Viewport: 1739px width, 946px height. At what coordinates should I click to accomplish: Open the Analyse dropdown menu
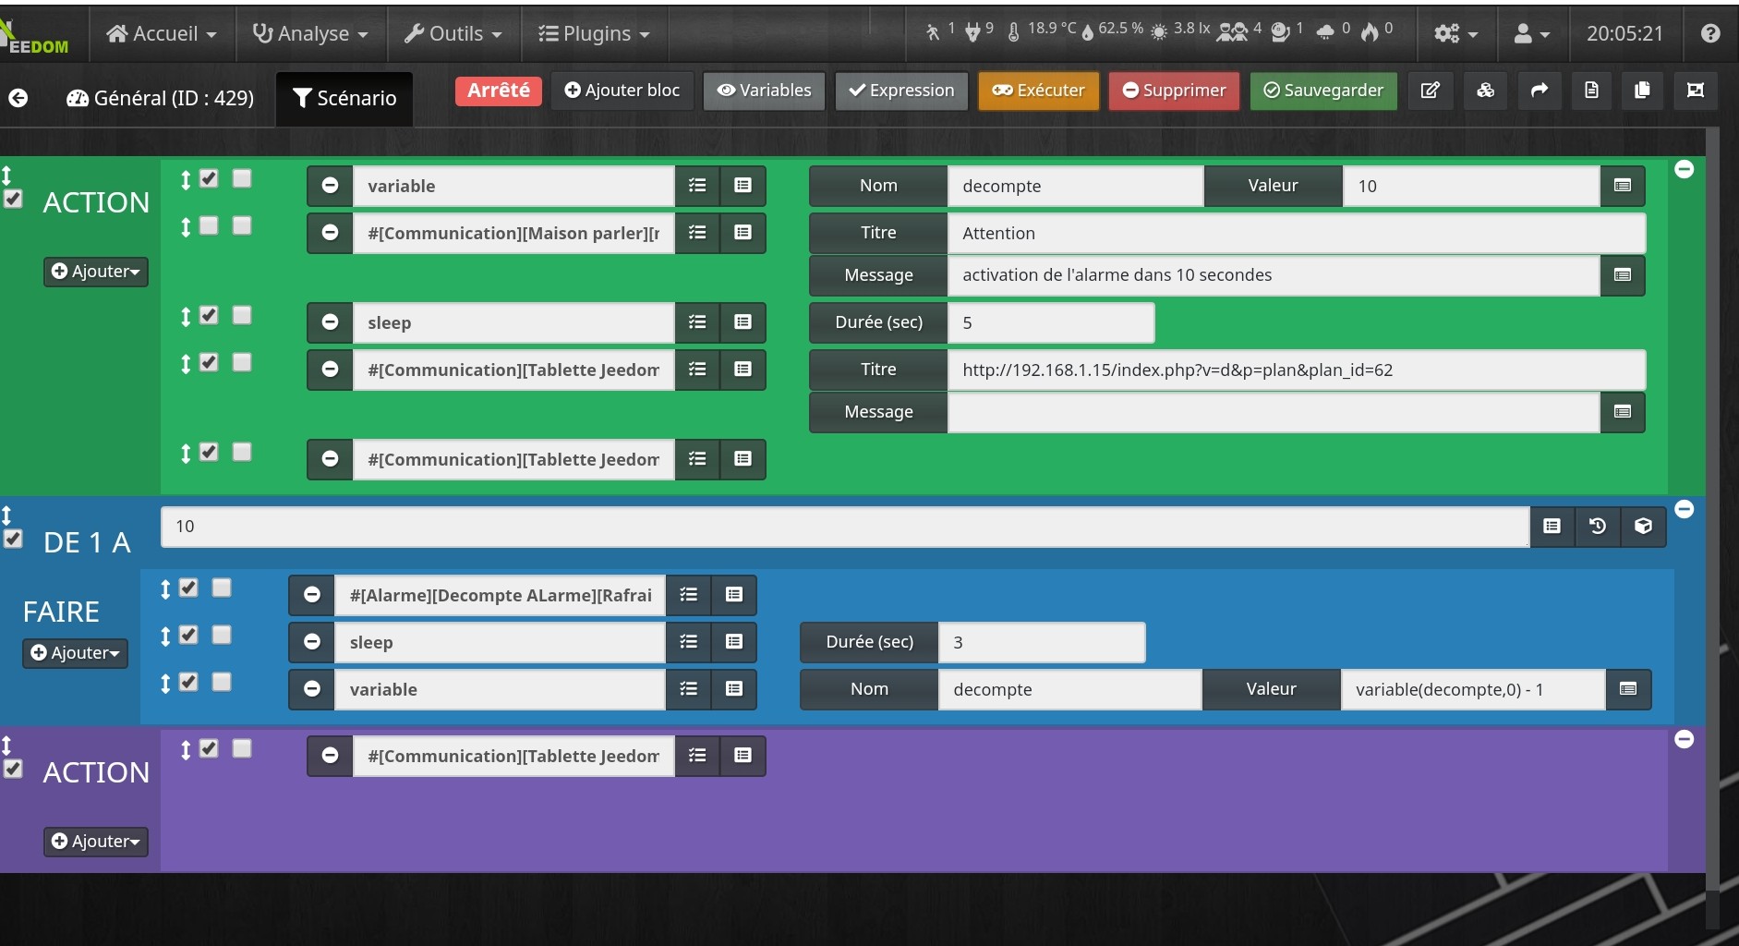pos(310,33)
